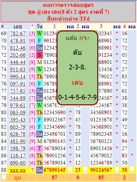The width and height of the screenshot is (137, 182).
Task: Select the 446-44 link
Action: point(18,62)
